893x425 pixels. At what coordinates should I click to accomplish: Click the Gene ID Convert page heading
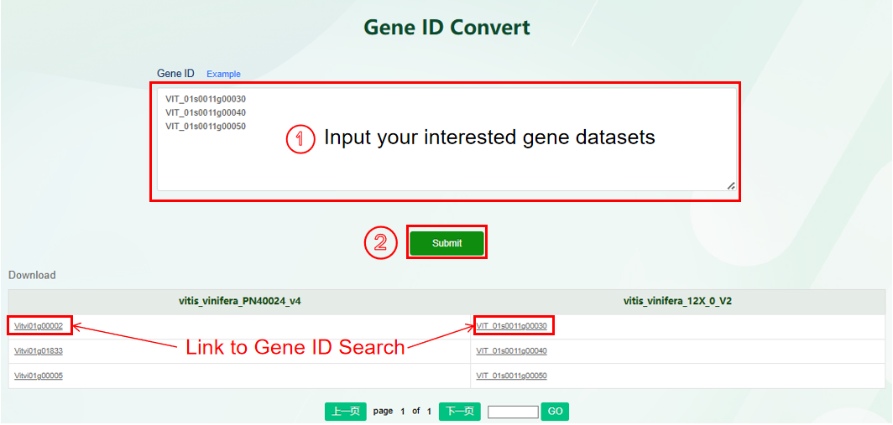pos(446,27)
